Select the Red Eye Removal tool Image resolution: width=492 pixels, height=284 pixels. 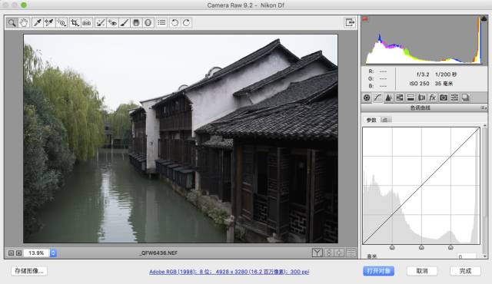click(112, 22)
